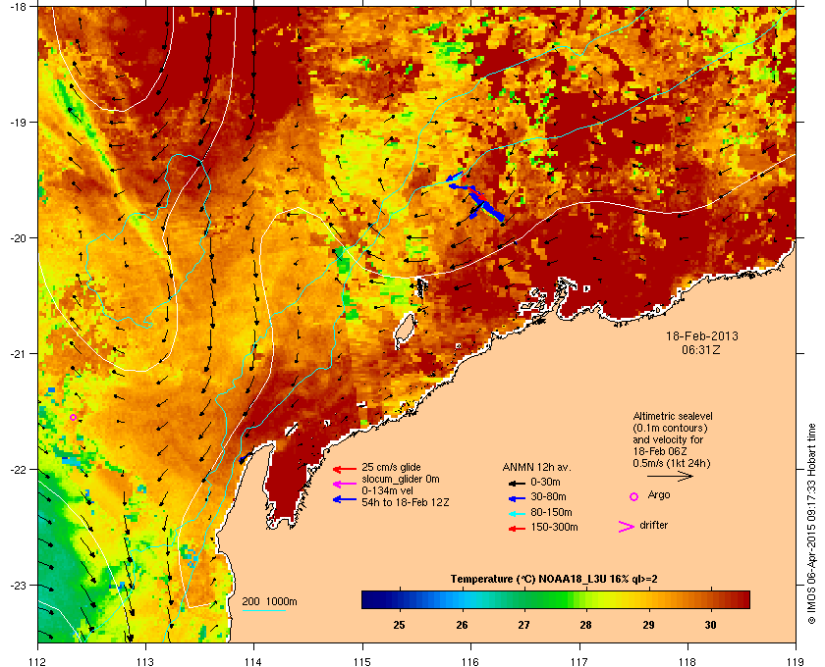Viewport: 825px width, 667px height.
Task: Click the latitude -23 axis label
Action: click(19, 585)
